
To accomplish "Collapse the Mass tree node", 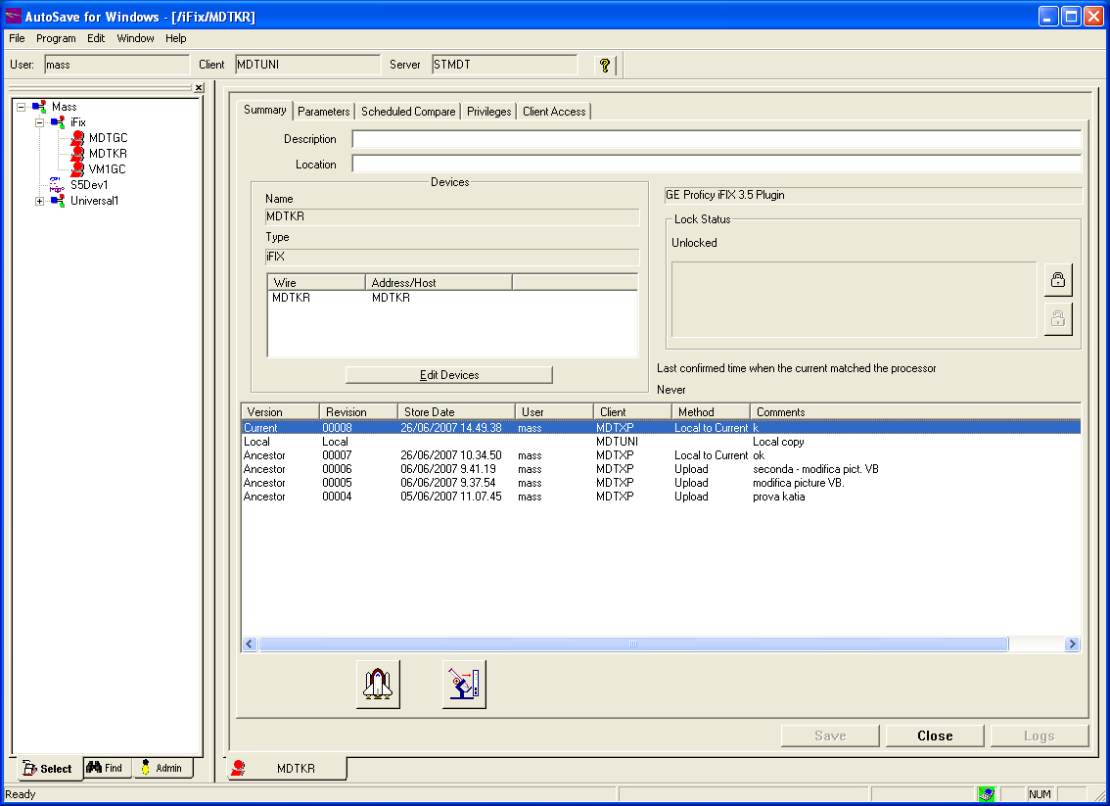I will tap(21, 107).
